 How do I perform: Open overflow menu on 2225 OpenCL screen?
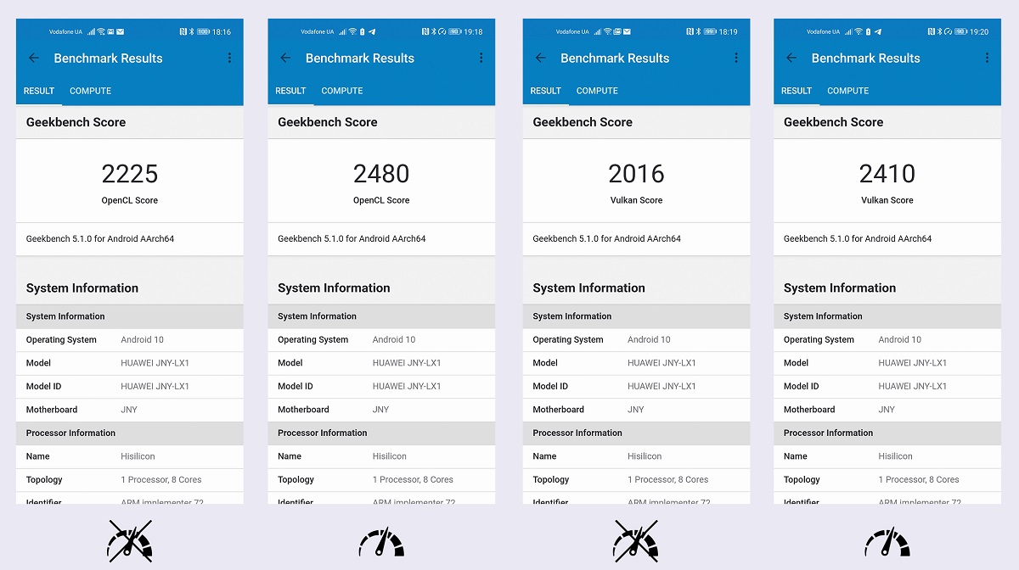click(229, 59)
